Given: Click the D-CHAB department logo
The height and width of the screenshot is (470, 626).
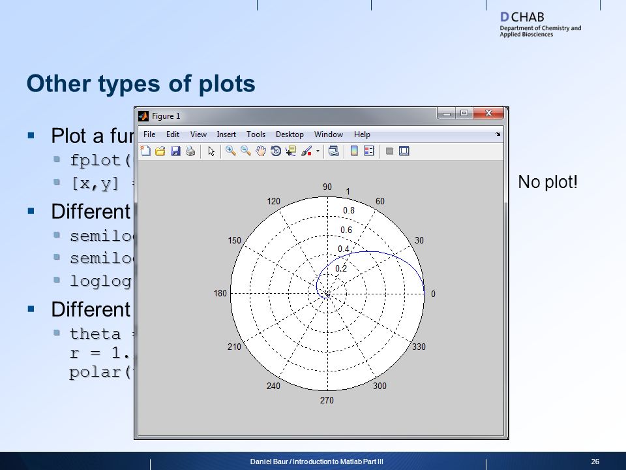Looking at the screenshot, I should (x=540, y=24).
